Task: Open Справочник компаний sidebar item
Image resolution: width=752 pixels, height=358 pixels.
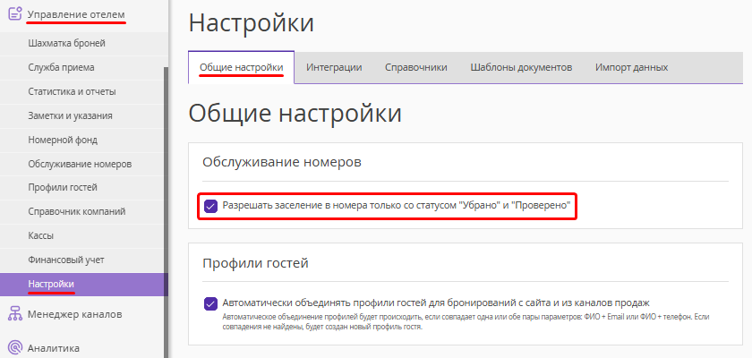Action: 84,211
